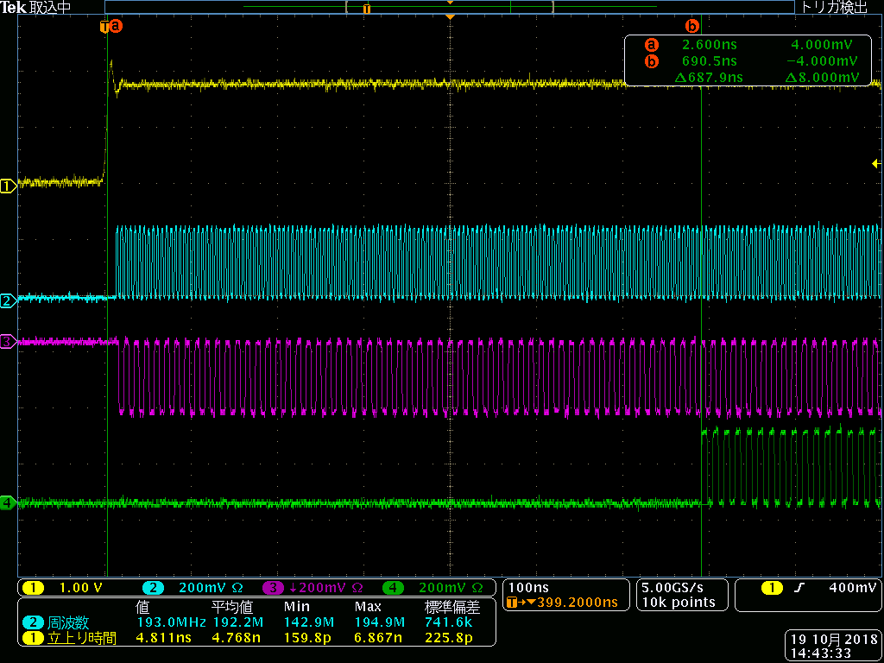Click the channel 4 badge in scale readout

pyautogui.click(x=394, y=587)
